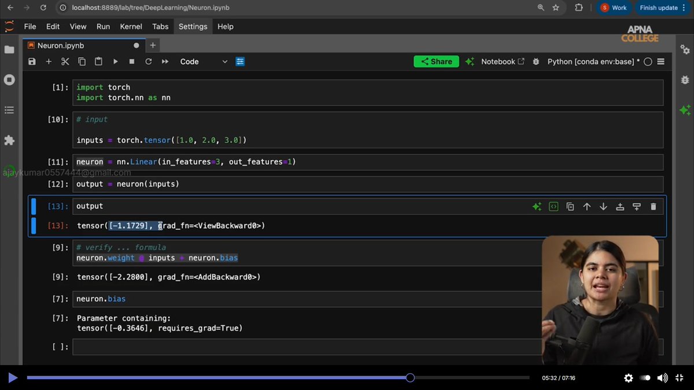The height and width of the screenshot is (390, 694).
Task: Open the Run menu
Action: coord(104,27)
